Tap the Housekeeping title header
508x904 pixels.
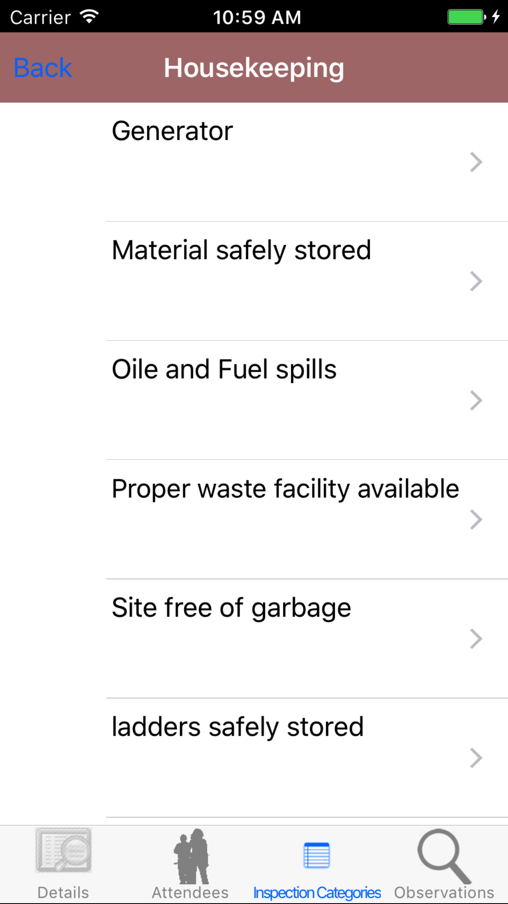254,68
